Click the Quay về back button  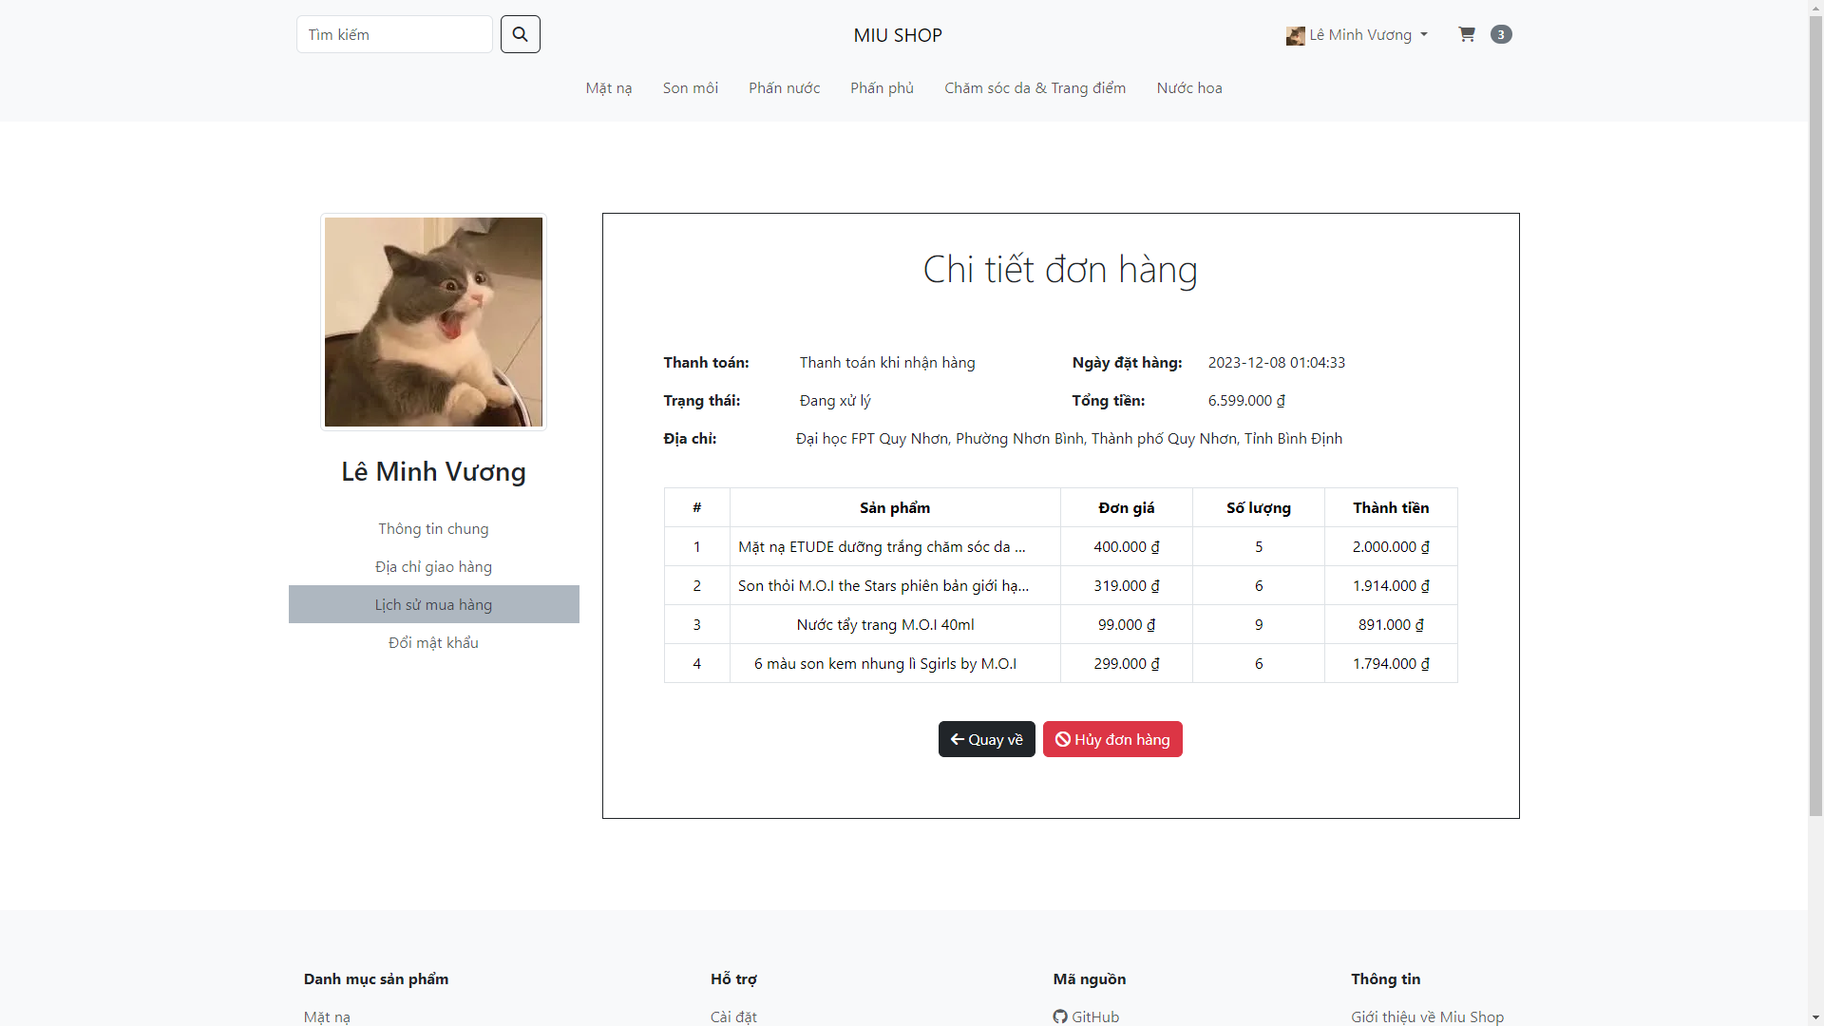pyautogui.click(x=986, y=739)
